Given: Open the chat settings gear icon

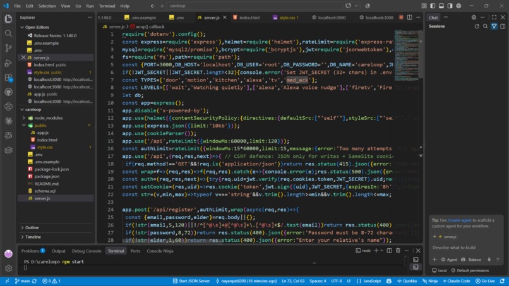Looking at the screenshot, I should point(474,17).
